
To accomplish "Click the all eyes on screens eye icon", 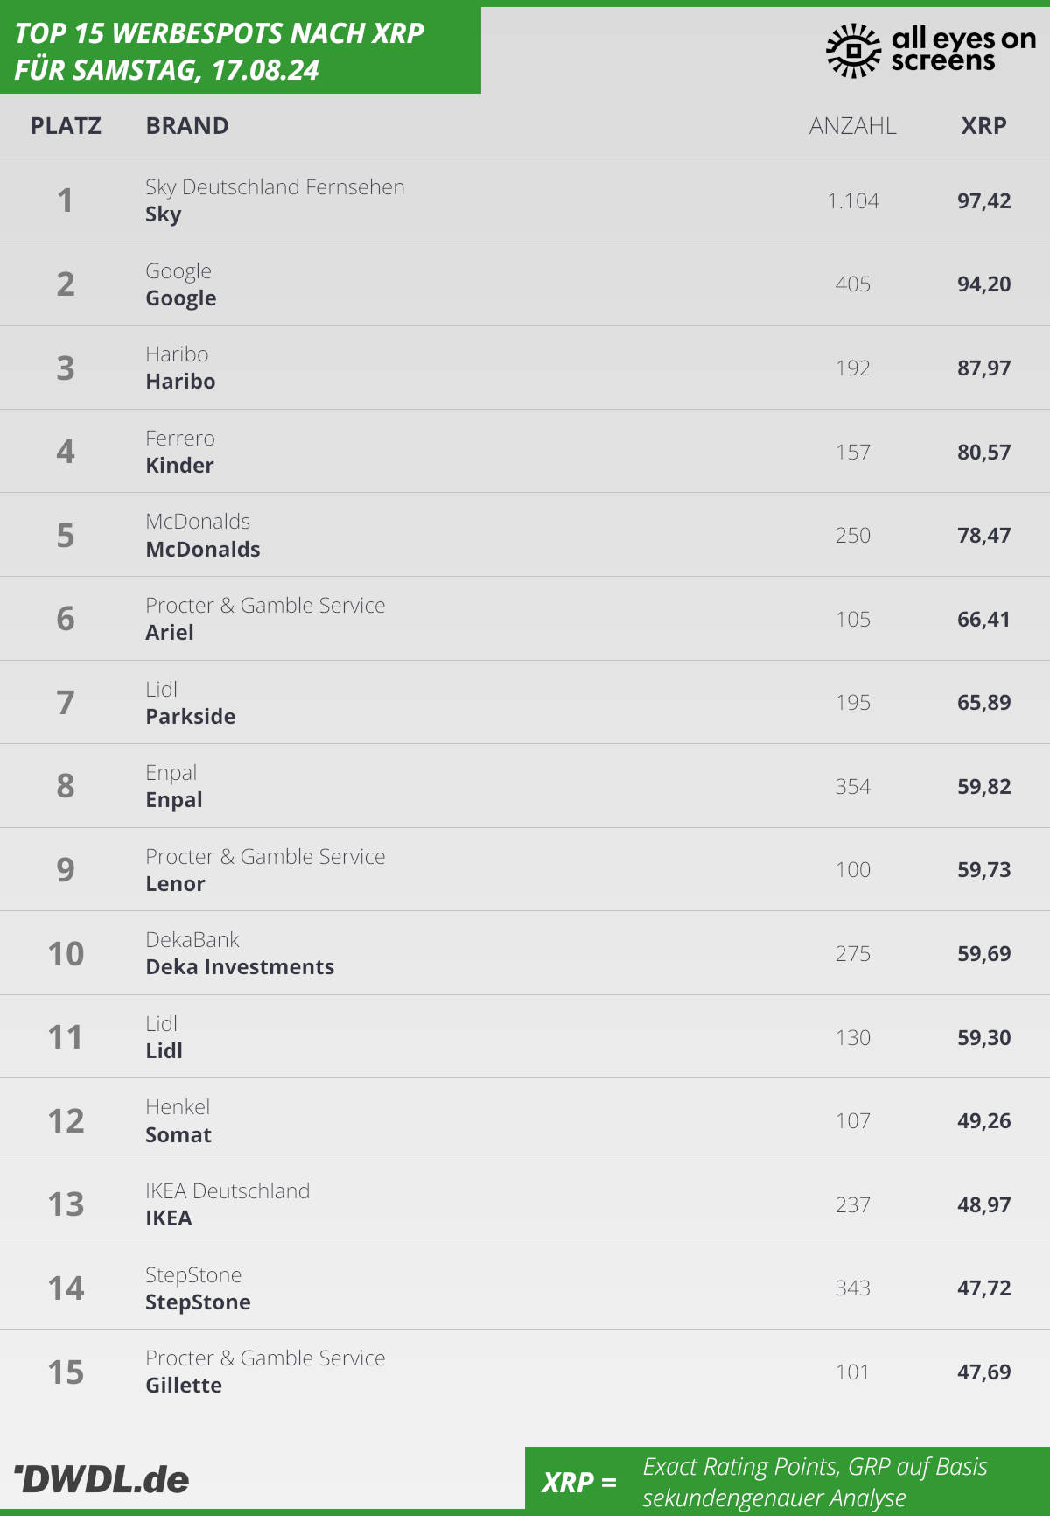I will click(853, 50).
